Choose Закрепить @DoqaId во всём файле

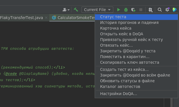click(136, 75)
